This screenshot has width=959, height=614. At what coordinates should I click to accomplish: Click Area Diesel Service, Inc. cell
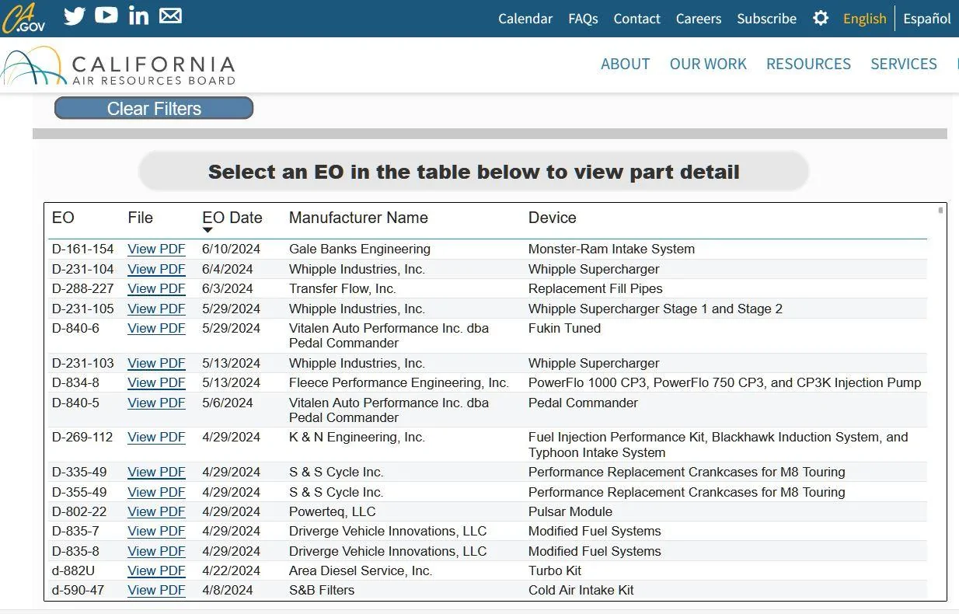pos(361,570)
